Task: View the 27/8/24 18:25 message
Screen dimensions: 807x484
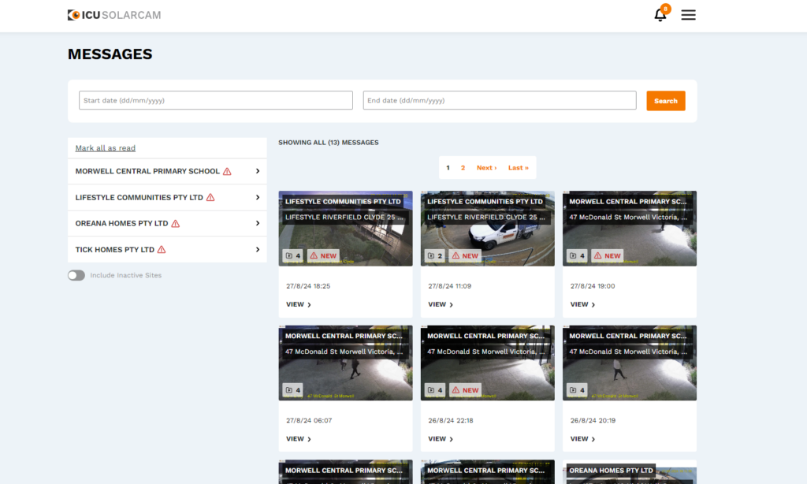Action: [x=299, y=304]
